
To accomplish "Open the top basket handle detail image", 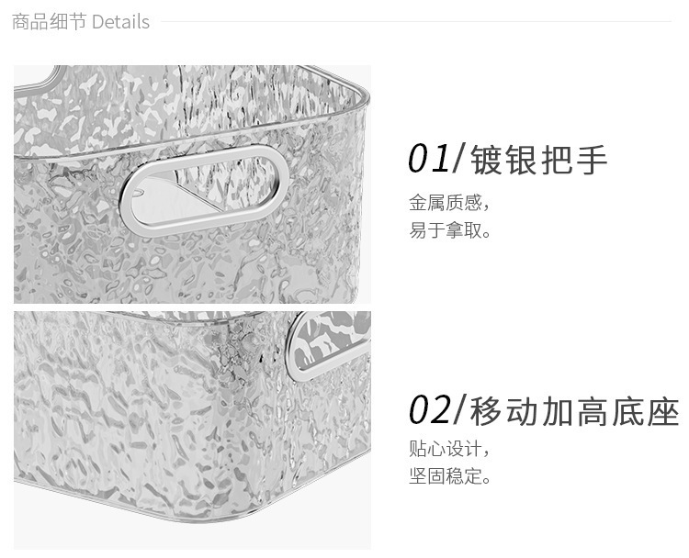I will [x=192, y=184].
